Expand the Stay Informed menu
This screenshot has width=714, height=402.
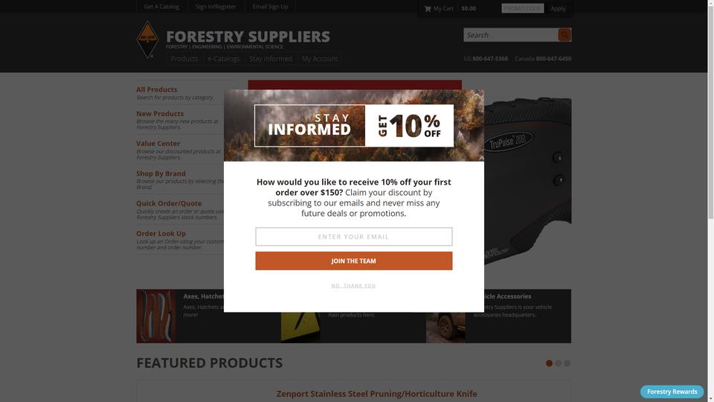pos(271,59)
